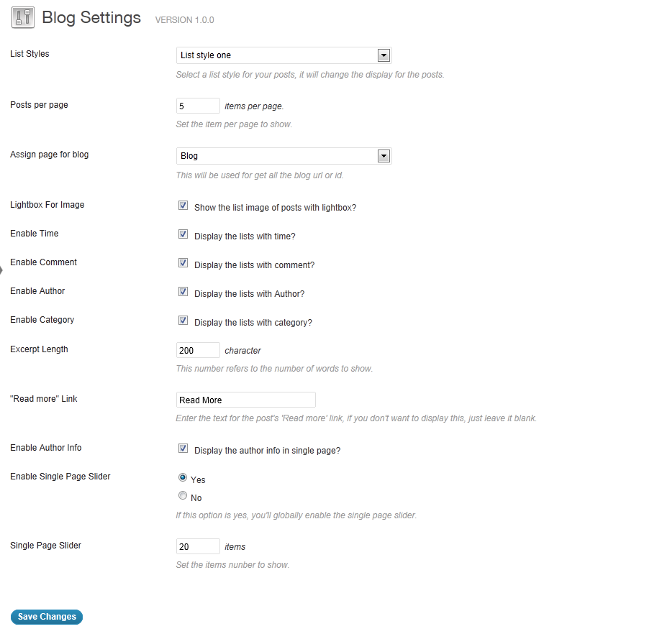Open the List Styles dropdown
The image size is (662, 634).
pyautogui.click(x=284, y=55)
